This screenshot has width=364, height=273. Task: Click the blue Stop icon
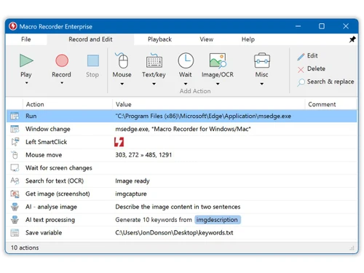(x=92, y=60)
